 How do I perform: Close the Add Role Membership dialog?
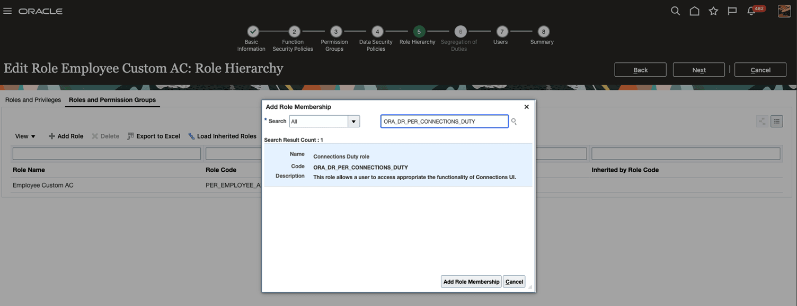click(526, 107)
